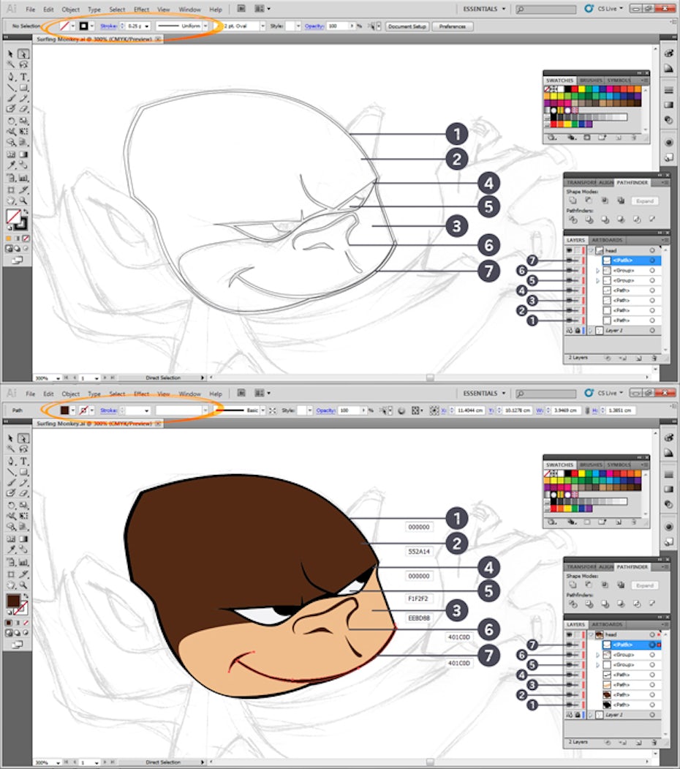680x769 pixels.
Task: Open the Effect menu in the upper window
Action: click(141, 10)
